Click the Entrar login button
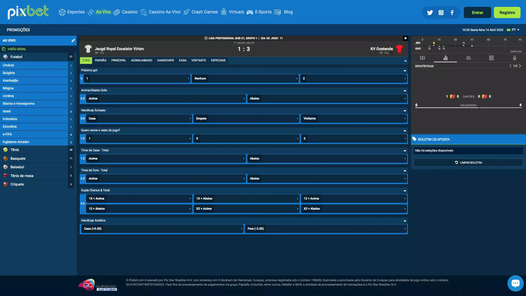This screenshot has width=526, height=296. [x=477, y=13]
